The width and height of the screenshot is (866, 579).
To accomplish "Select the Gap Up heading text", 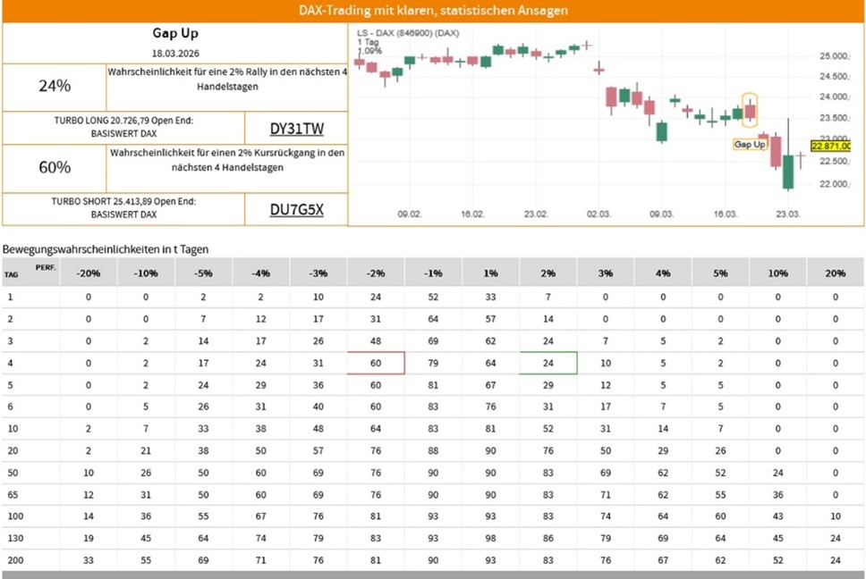I will pos(174,33).
